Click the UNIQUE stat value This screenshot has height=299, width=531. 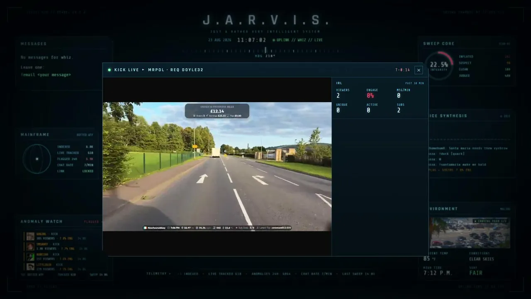338,110
